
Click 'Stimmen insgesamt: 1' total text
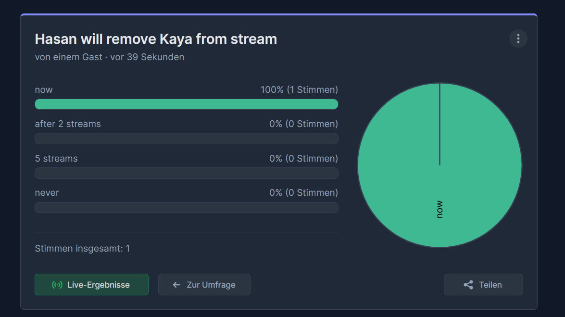(x=82, y=248)
